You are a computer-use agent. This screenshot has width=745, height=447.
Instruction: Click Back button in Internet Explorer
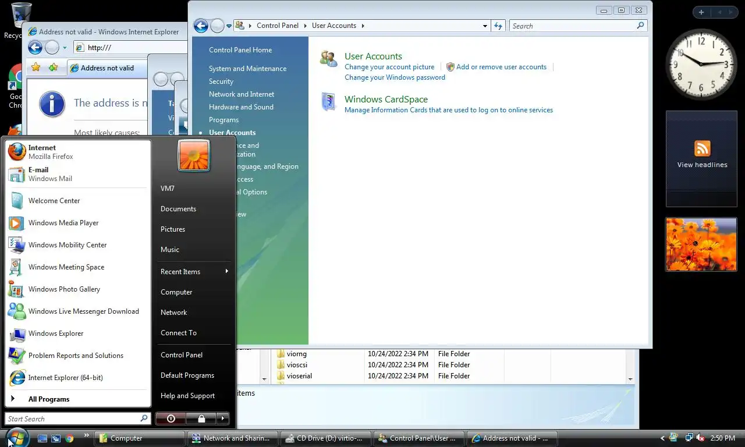[35, 48]
